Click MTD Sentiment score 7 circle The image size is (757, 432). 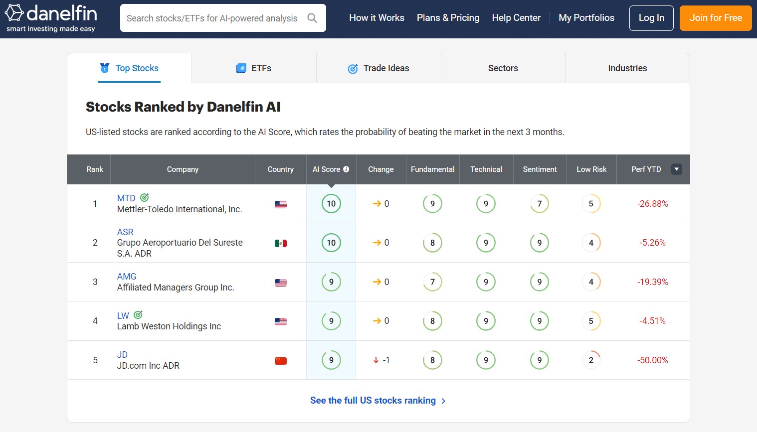coord(540,204)
